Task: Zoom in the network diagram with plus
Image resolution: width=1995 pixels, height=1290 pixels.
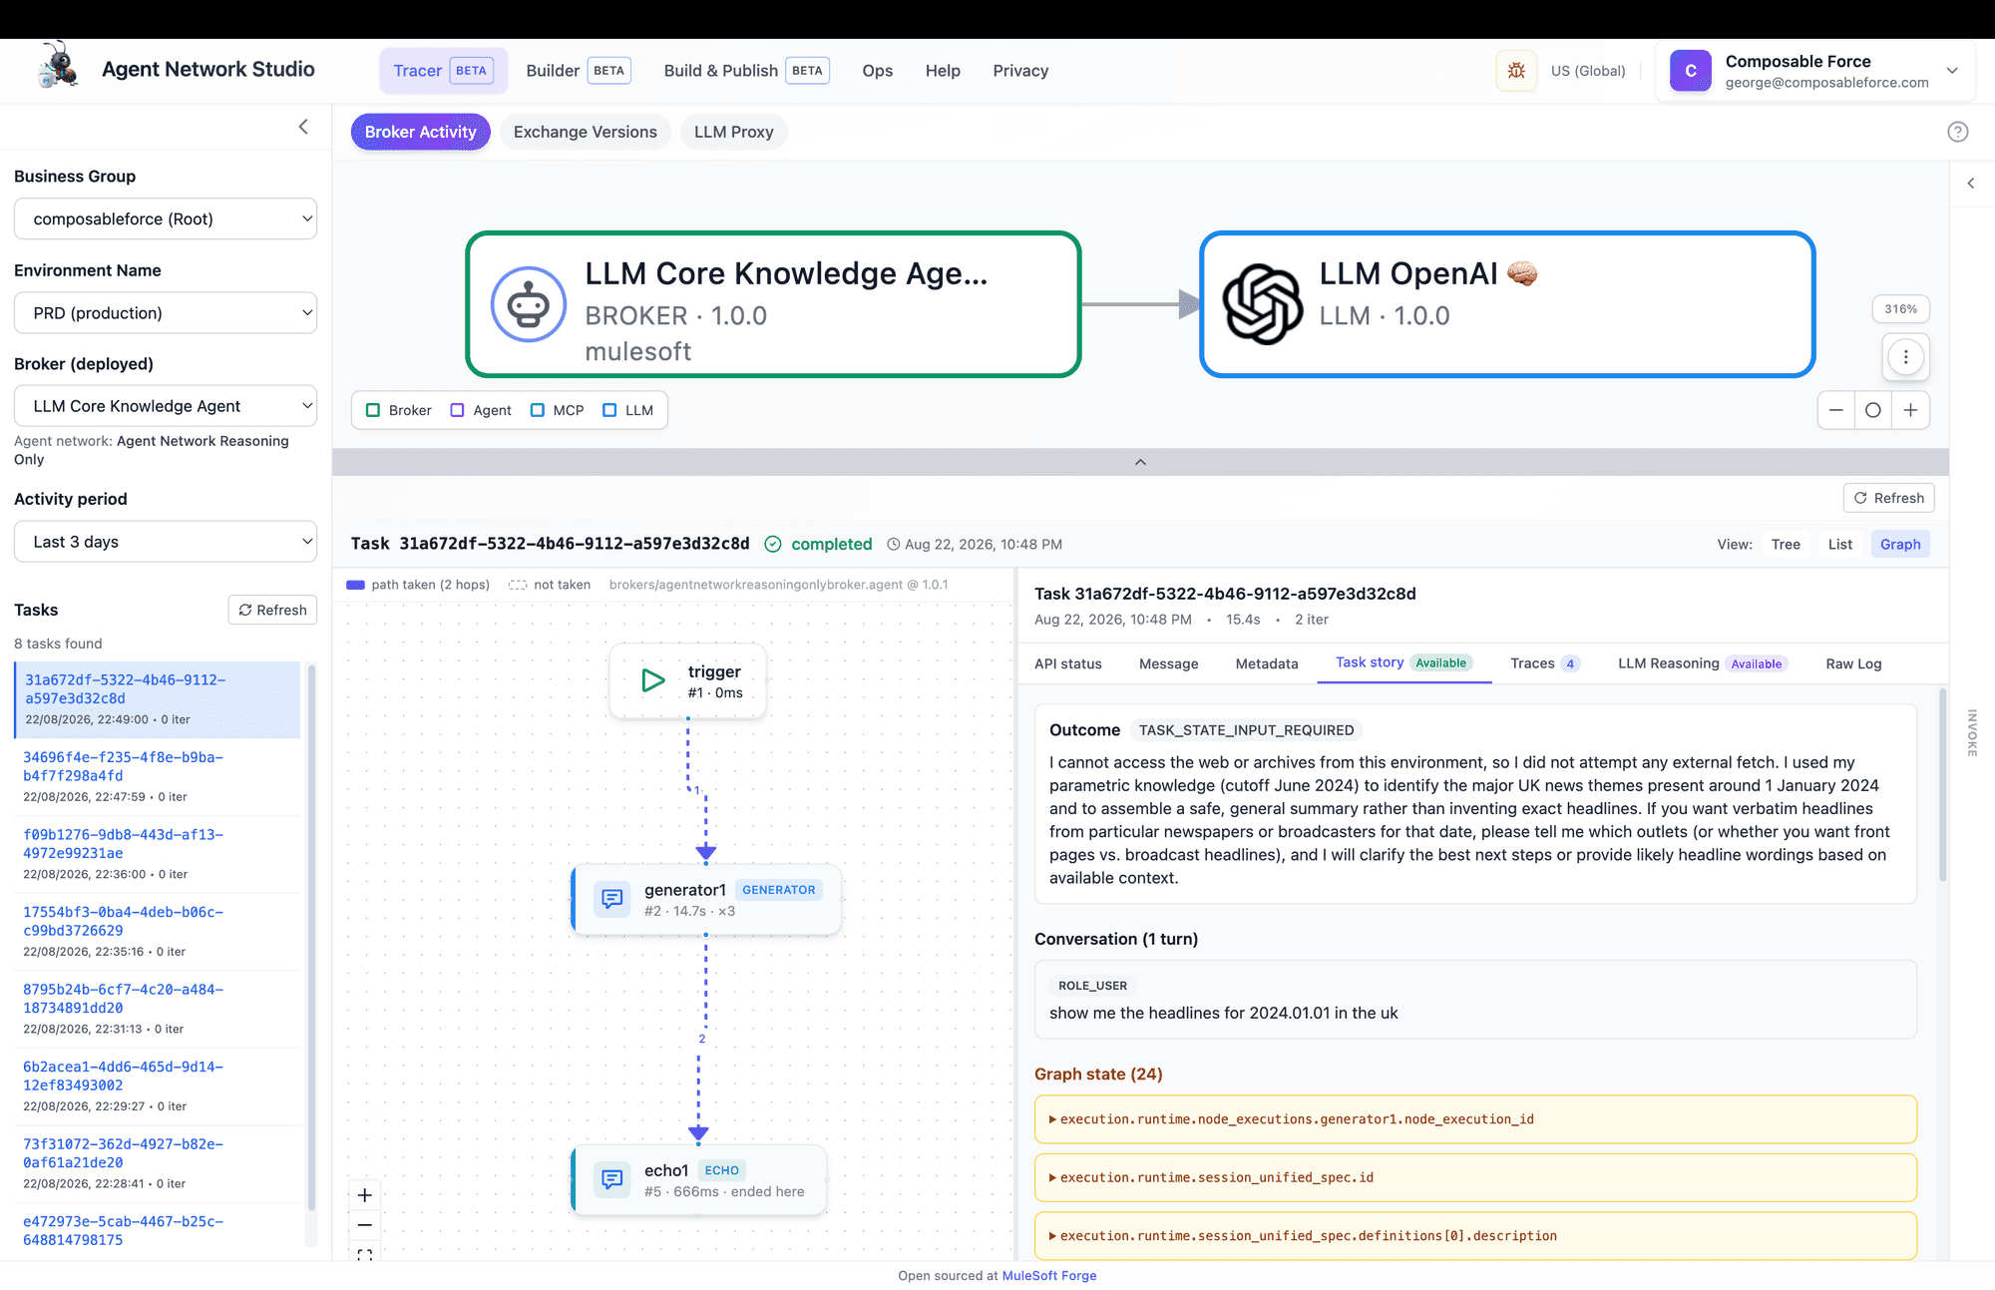Action: (x=1910, y=410)
